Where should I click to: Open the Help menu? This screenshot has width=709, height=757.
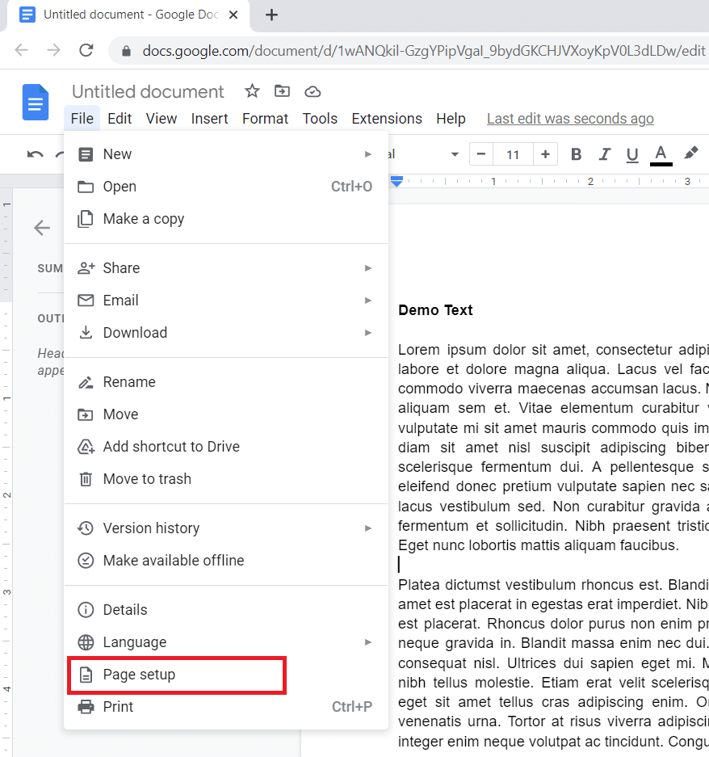click(x=451, y=118)
